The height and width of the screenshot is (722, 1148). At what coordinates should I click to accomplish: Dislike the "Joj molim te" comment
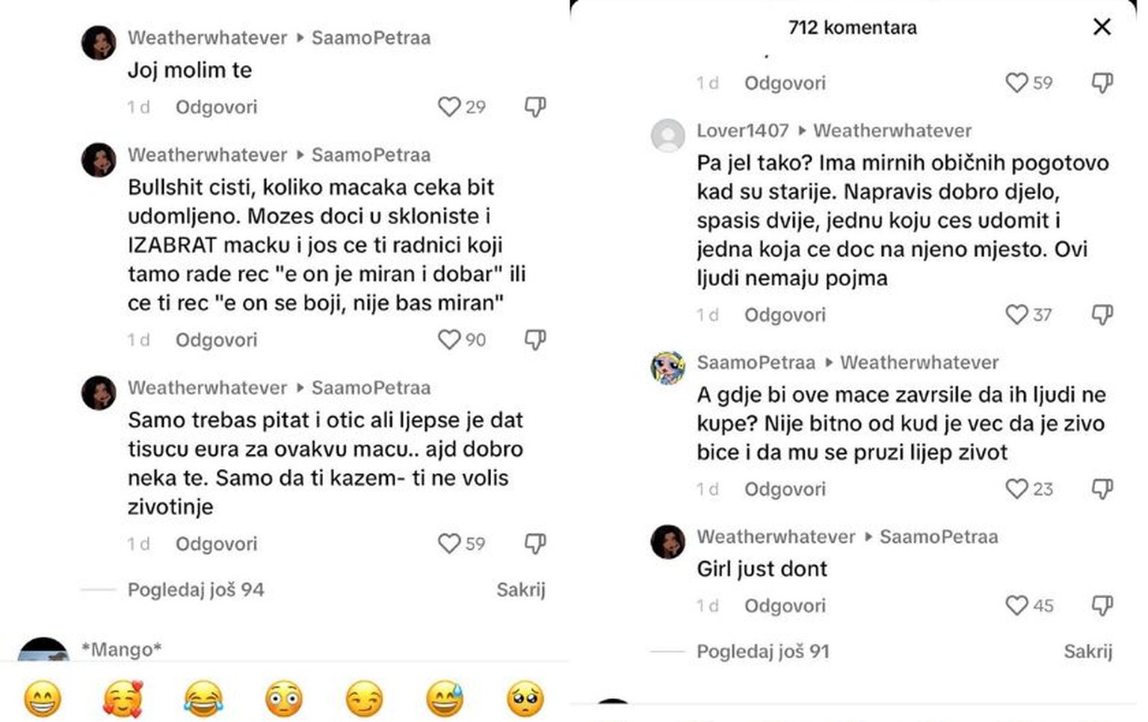click(x=535, y=107)
